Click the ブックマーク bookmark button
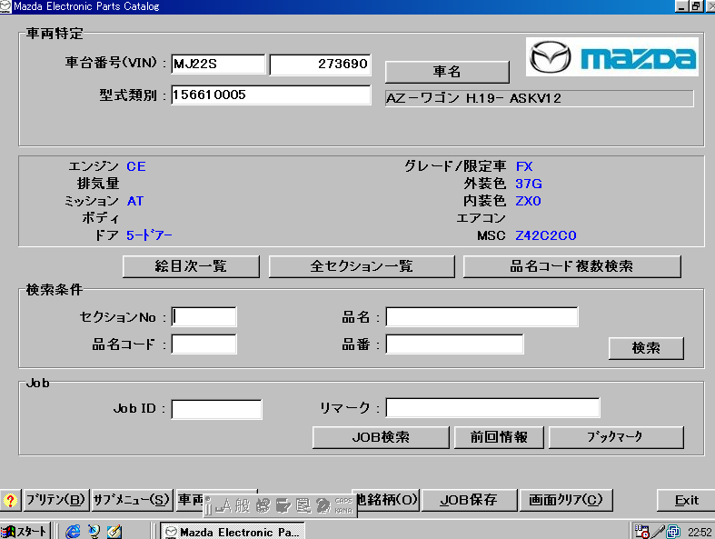 (x=615, y=437)
